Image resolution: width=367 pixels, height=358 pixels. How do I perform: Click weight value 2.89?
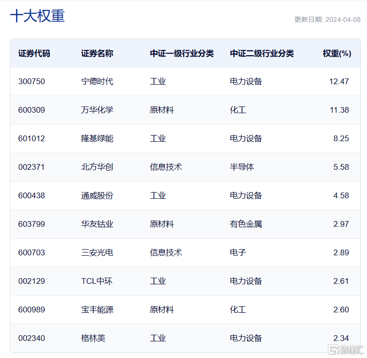click(x=341, y=252)
